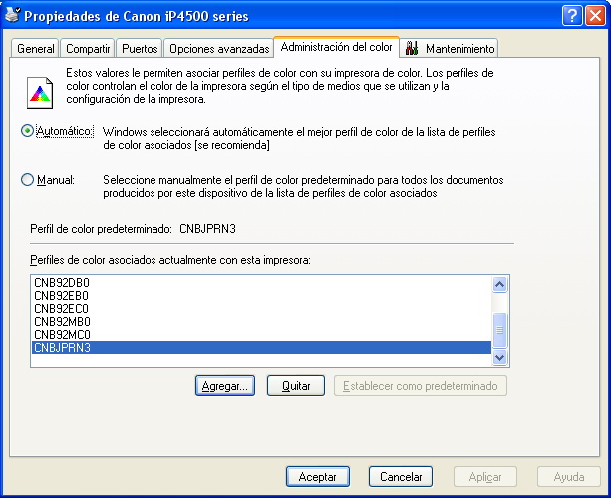This screenshot has height=498, width=611.
Task: Open the General tab
Action: point(36,49)
